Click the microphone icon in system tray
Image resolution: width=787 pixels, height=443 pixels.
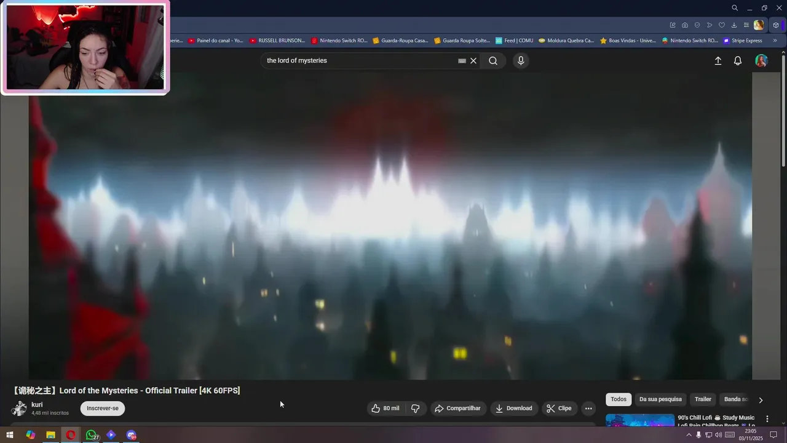tap(698, 435)
